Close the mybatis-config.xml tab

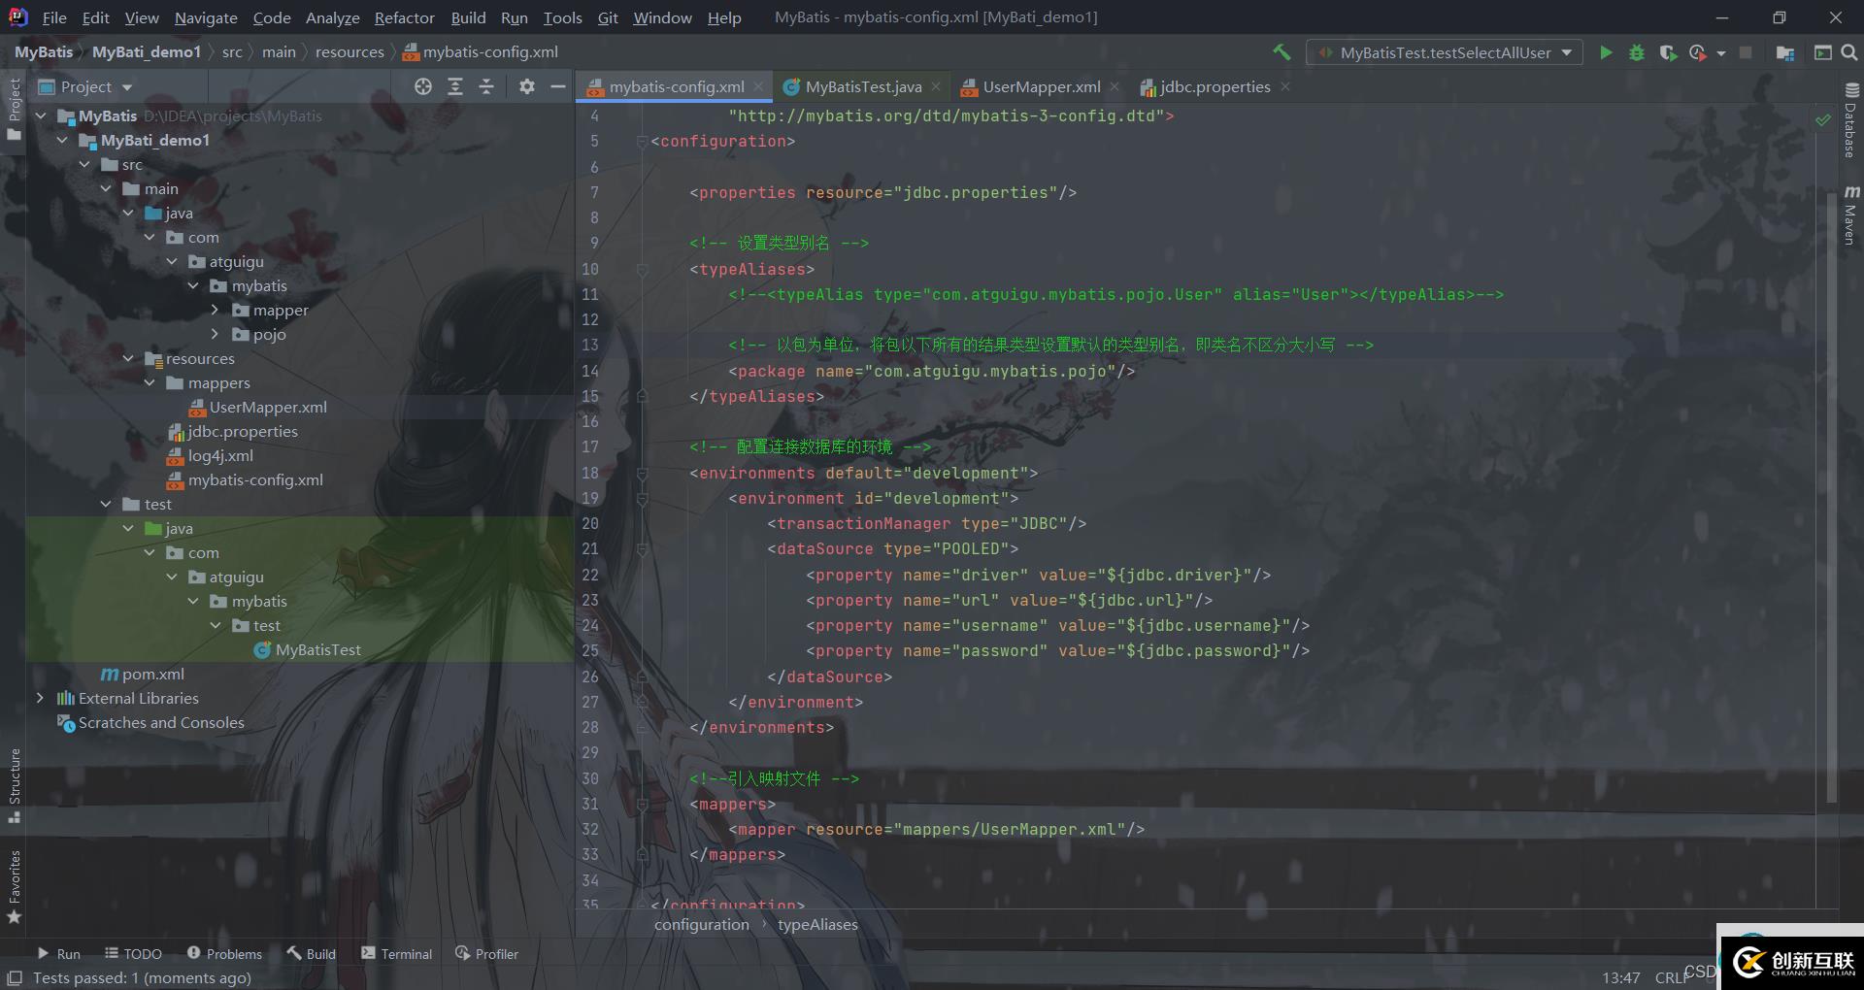tap(759, 86)
